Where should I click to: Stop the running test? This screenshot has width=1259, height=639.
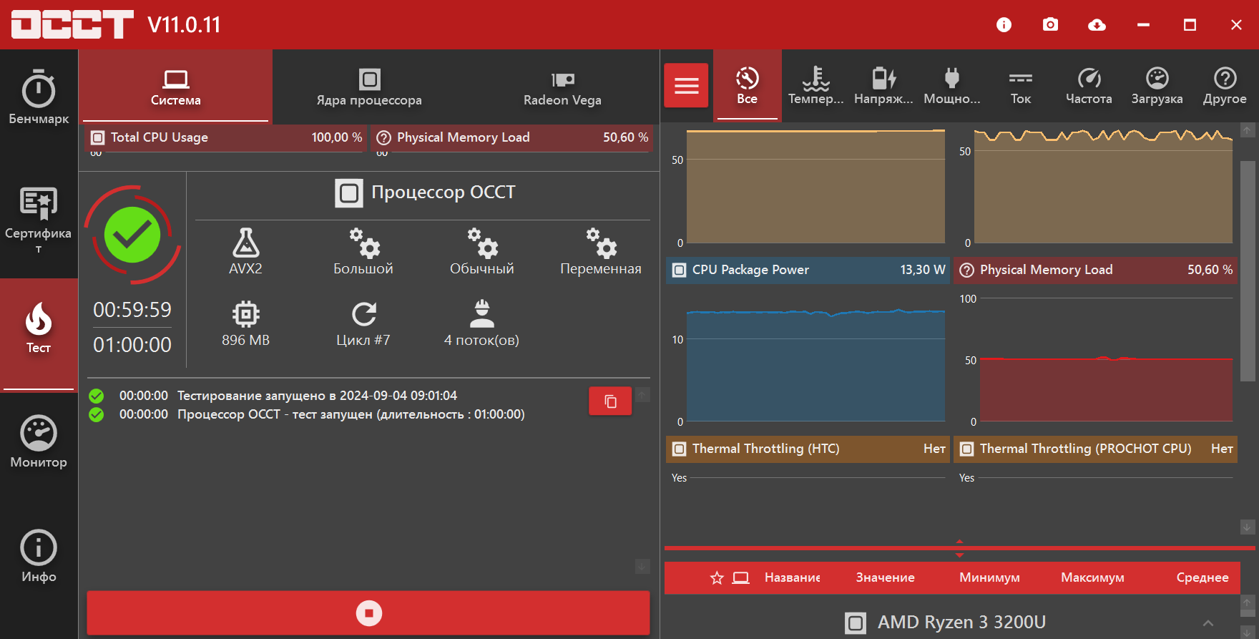pos(368,613)
